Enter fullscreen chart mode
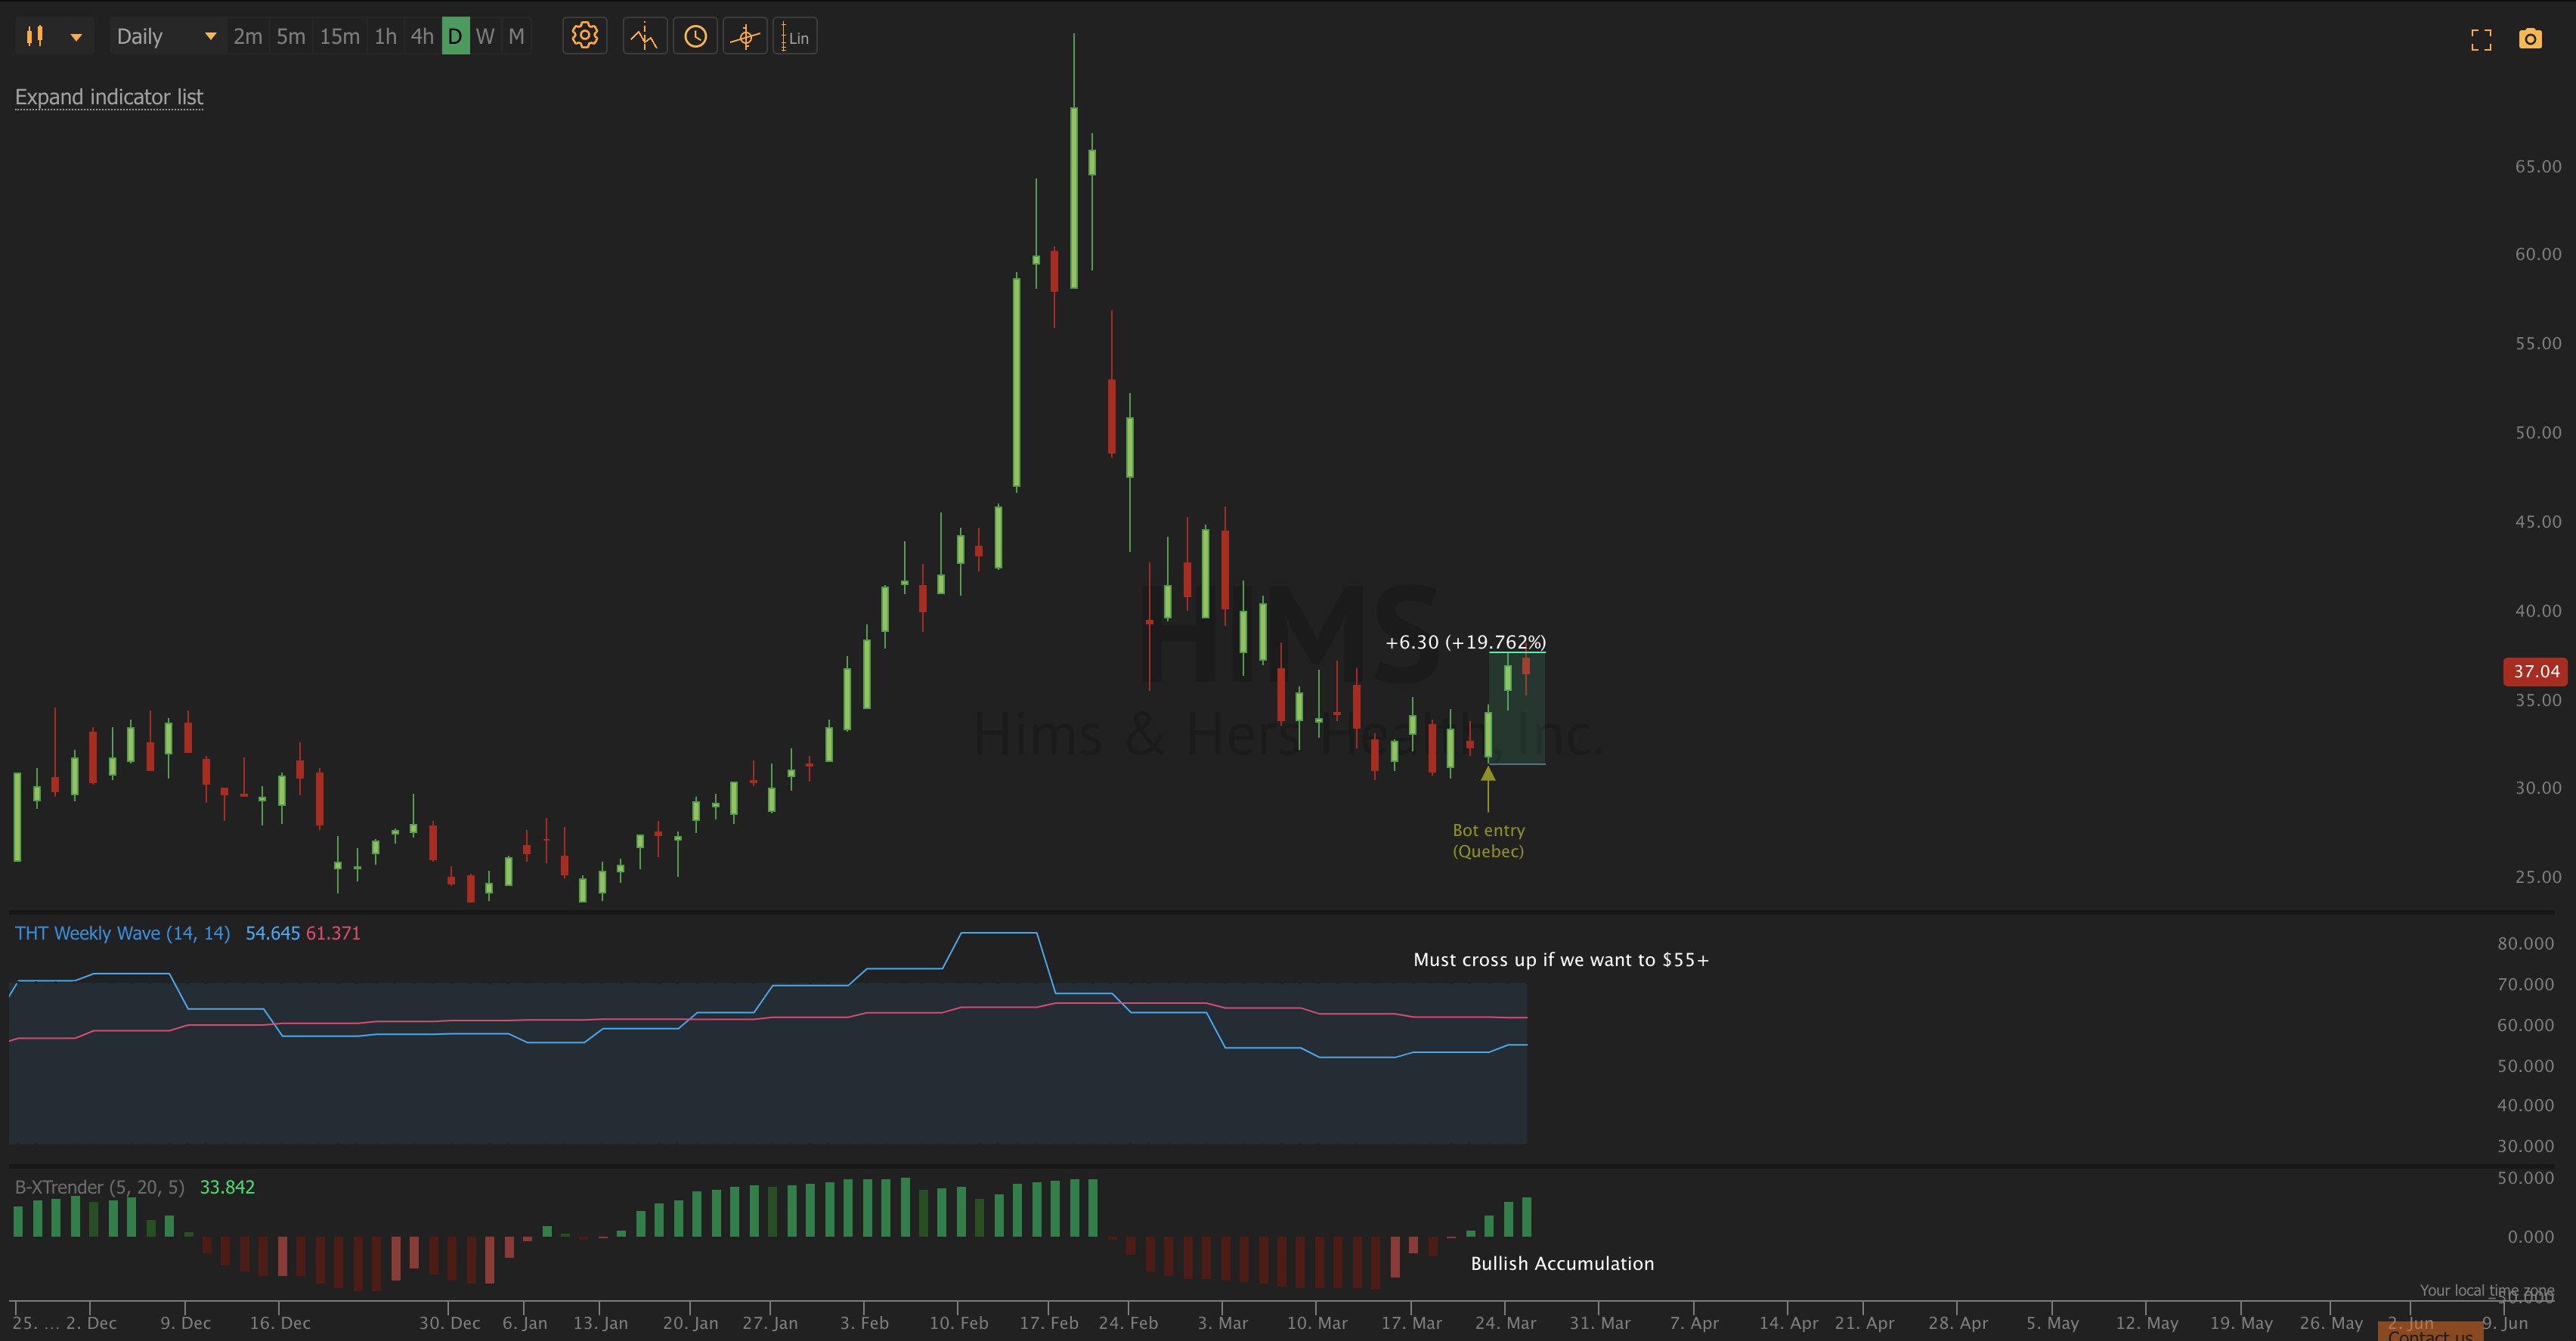This screenshot has height=1341, width=2576. pos(2481,39)
